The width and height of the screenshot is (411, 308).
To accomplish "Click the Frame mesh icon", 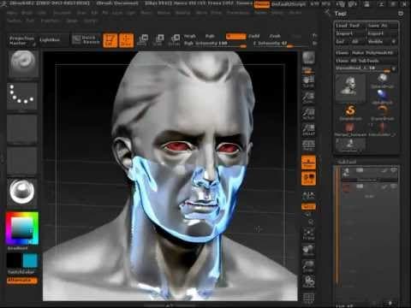I will 308,234.
